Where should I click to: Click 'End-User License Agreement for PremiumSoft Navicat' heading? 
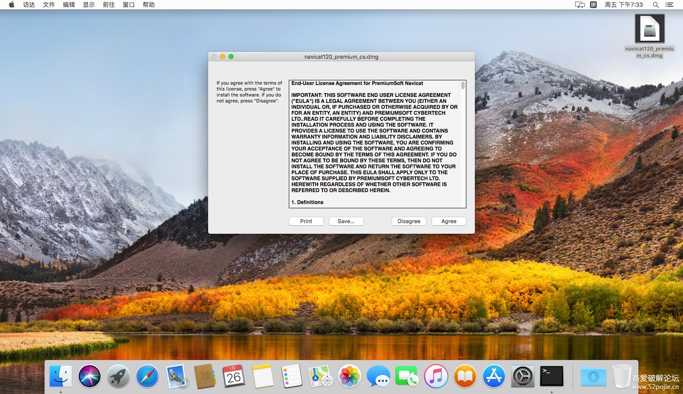tap(357, 83)
